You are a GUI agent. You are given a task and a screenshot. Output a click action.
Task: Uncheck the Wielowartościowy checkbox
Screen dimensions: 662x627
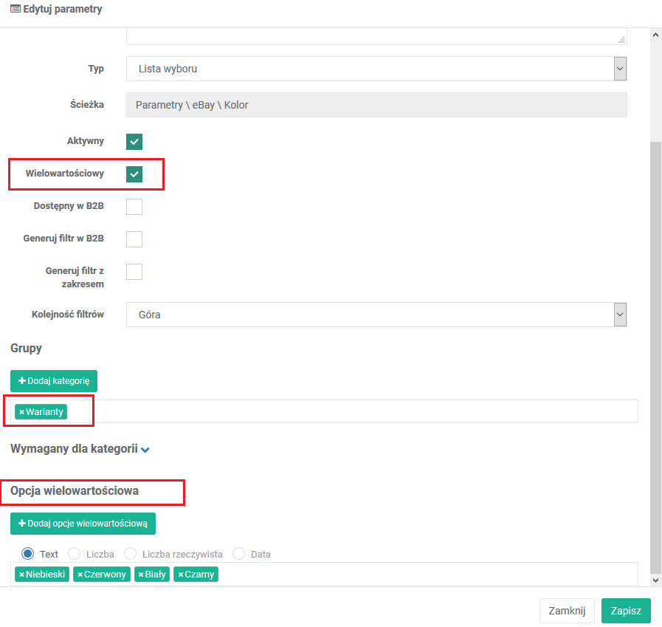(x=134, y=174)
